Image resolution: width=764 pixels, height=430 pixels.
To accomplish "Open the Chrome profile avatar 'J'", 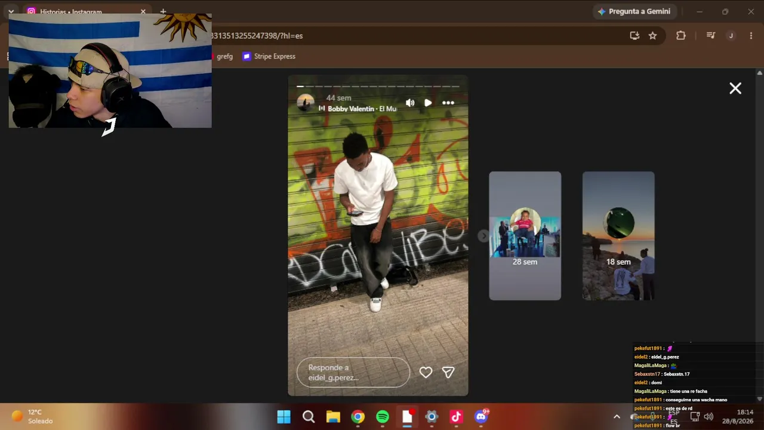I will click(x=731, y=36).
